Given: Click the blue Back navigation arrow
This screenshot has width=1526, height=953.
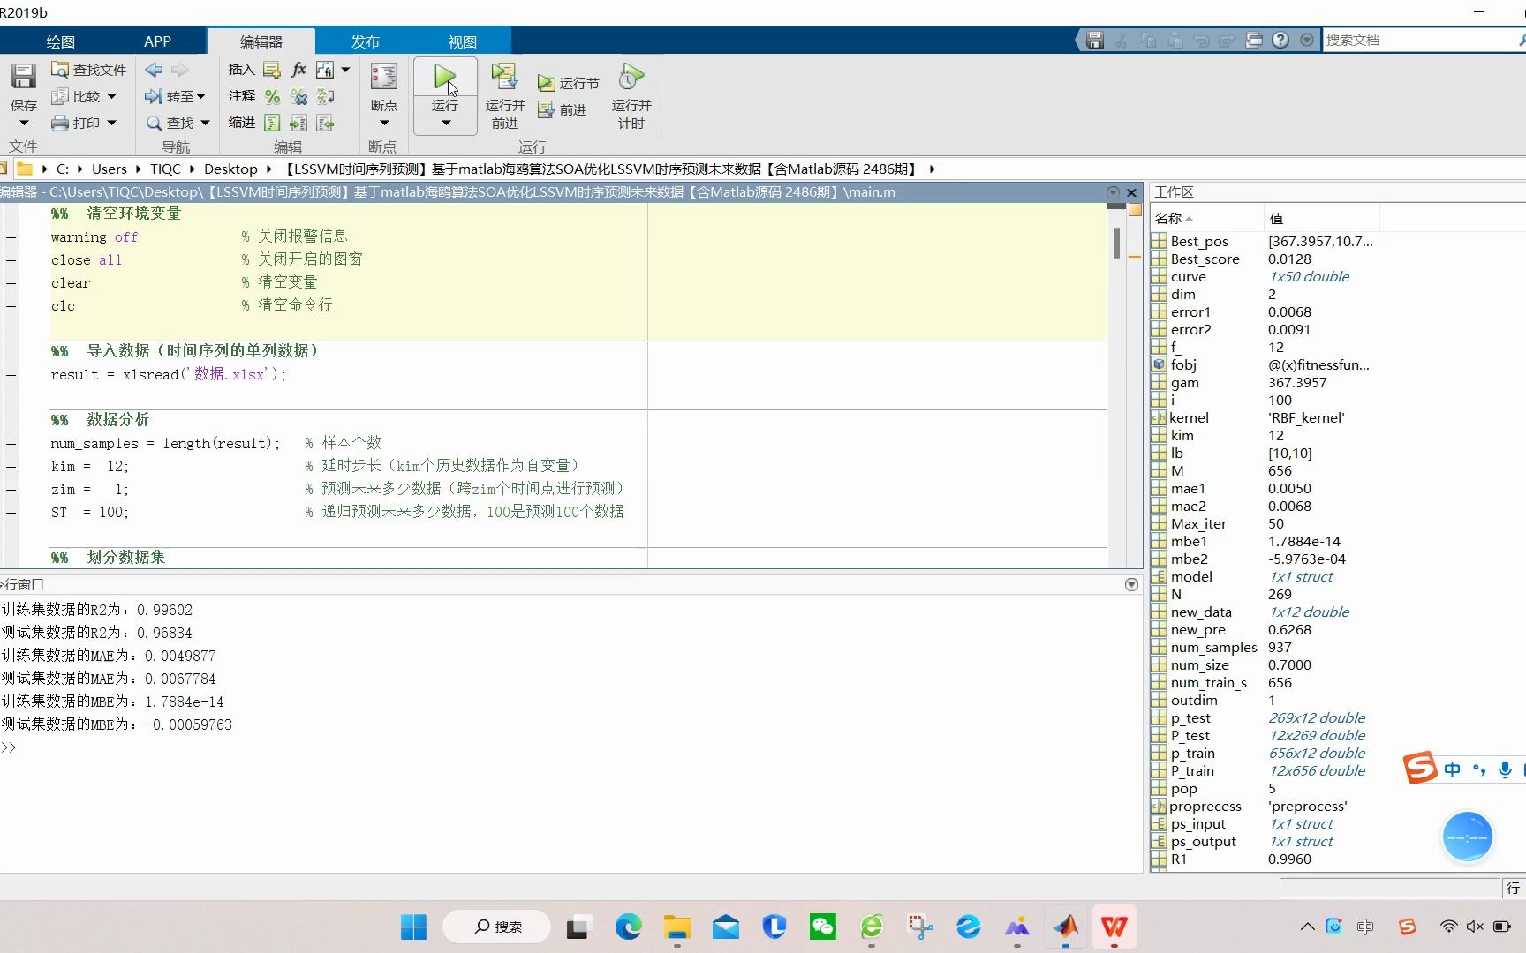Looking at the screenshot, I should (x=154, y=70).
